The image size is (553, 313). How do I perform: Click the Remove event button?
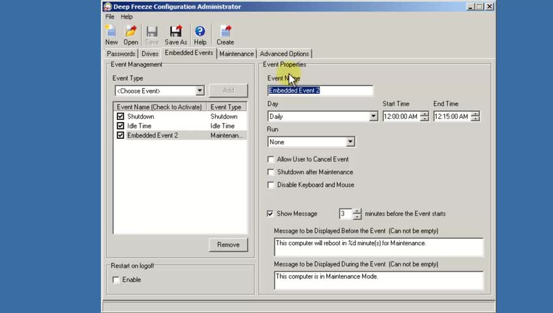(228, 245)
